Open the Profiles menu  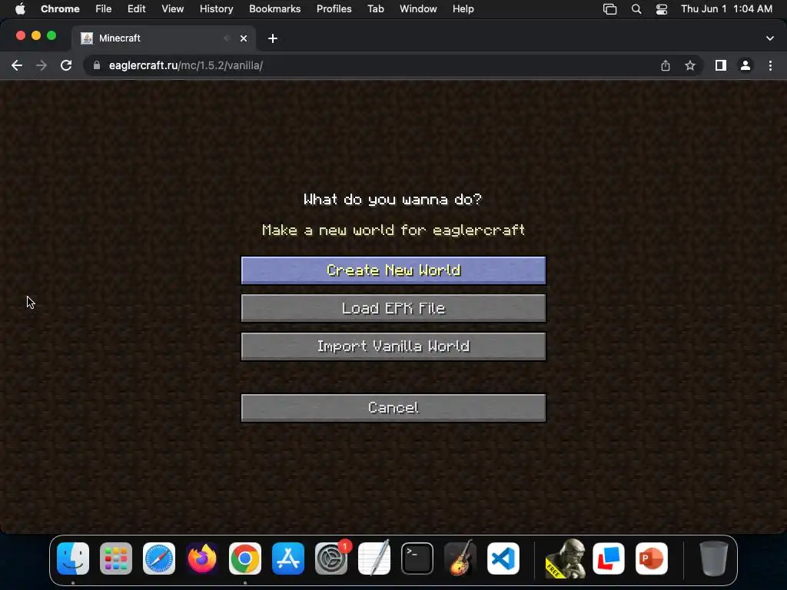(334, 9)
